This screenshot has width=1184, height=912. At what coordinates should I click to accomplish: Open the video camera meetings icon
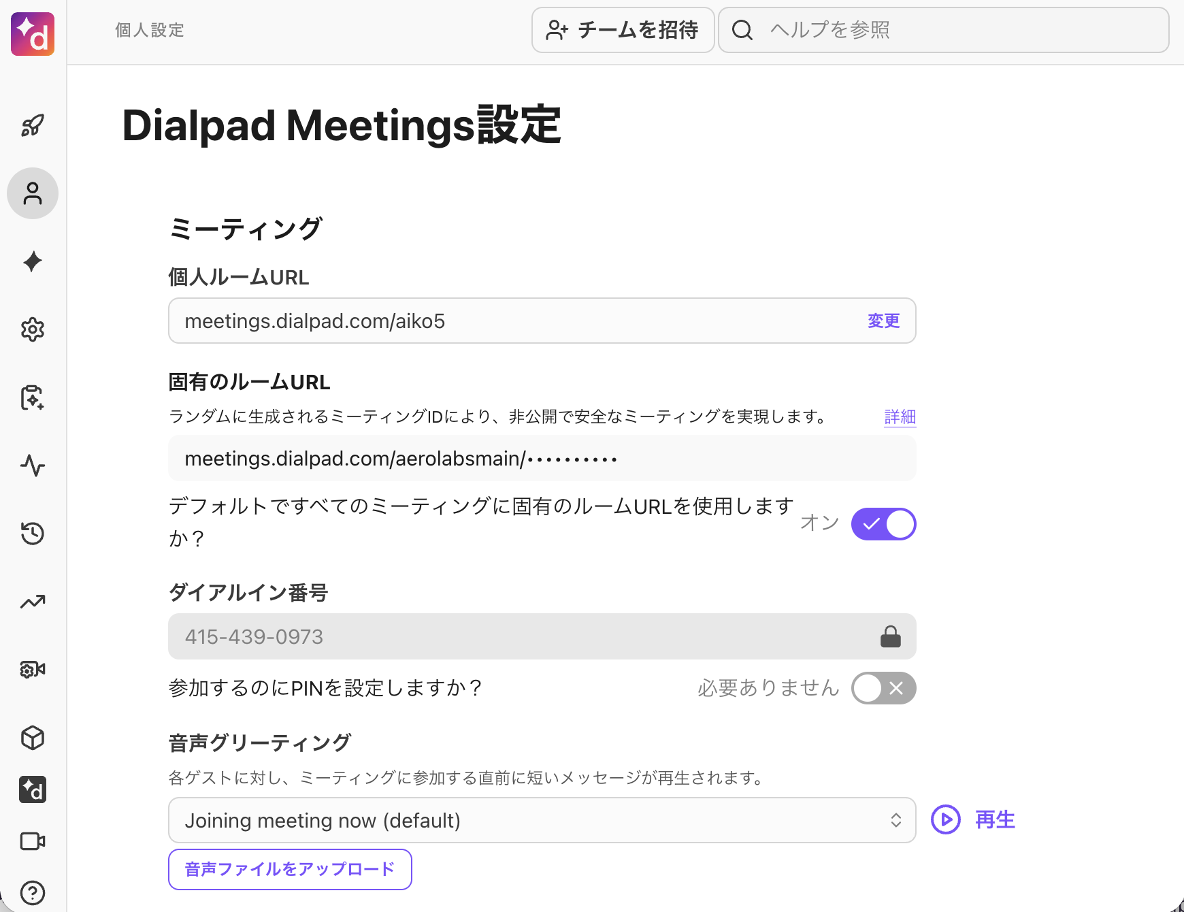(33, 841)
